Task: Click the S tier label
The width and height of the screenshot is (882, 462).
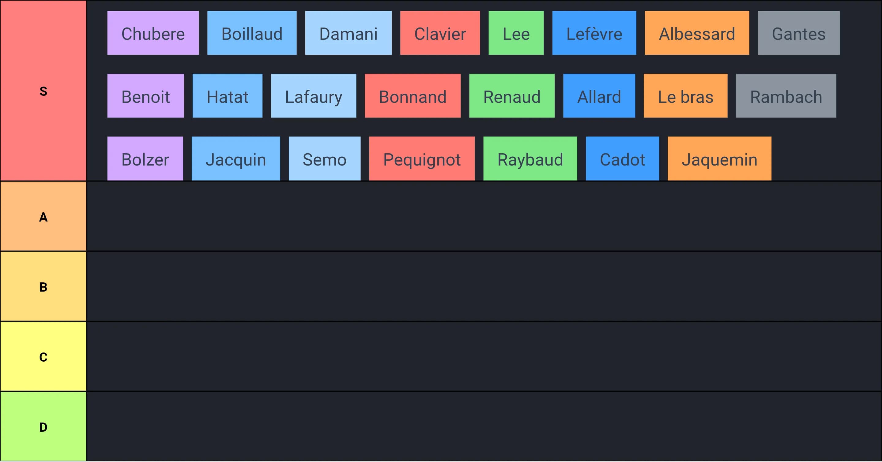Action: click(43, 91)
